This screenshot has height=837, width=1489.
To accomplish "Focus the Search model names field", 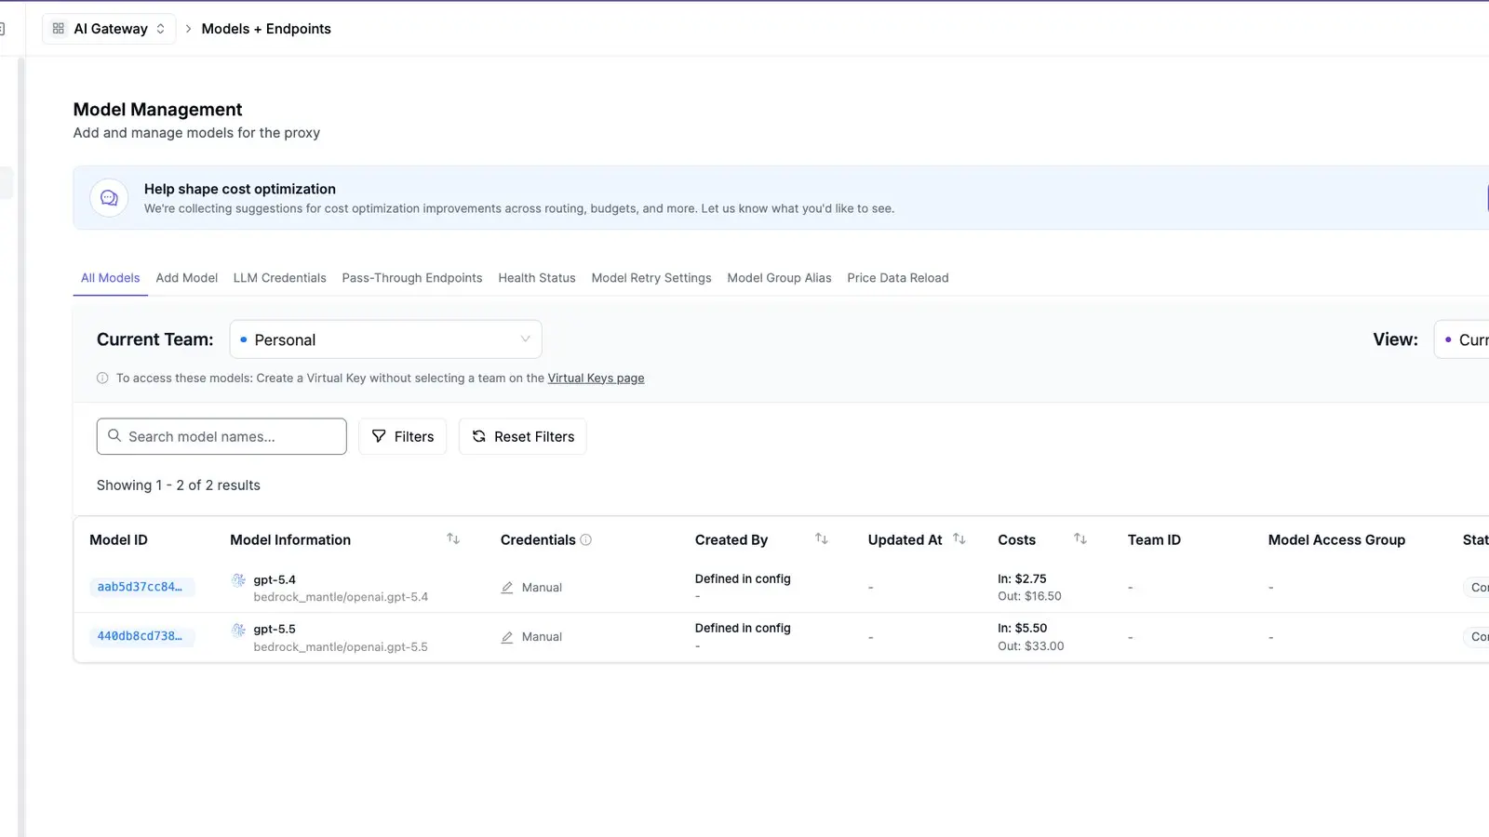I will pos(221,436).
